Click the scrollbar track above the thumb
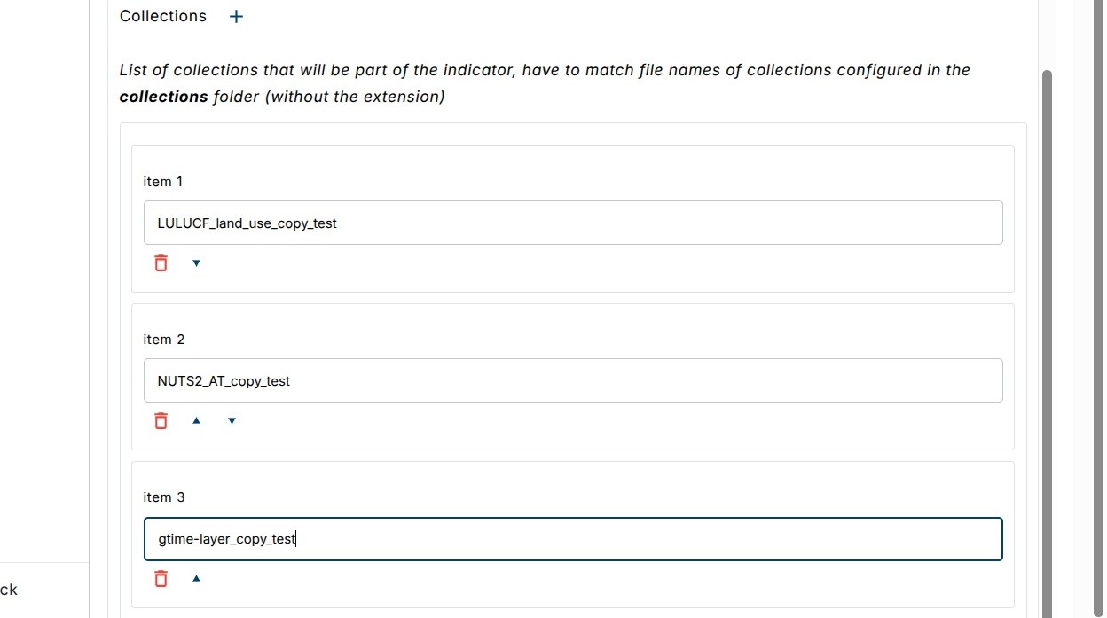 pyautogui.click(x=1047, y=35)
